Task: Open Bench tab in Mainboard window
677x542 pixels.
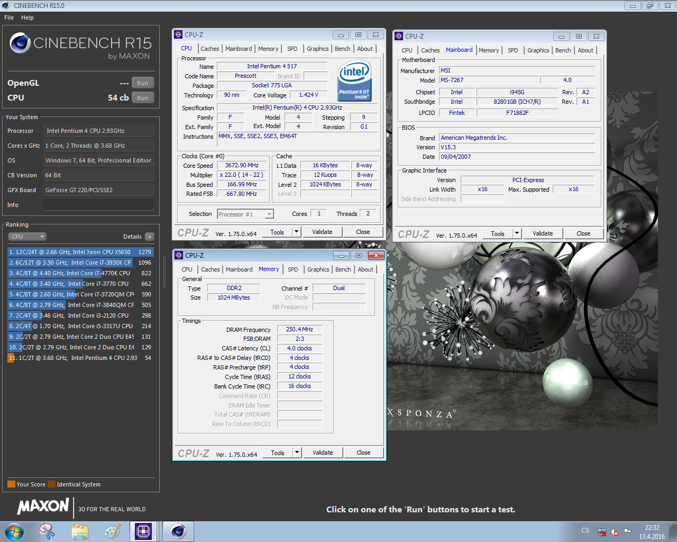Action: [x=563, y=50]
